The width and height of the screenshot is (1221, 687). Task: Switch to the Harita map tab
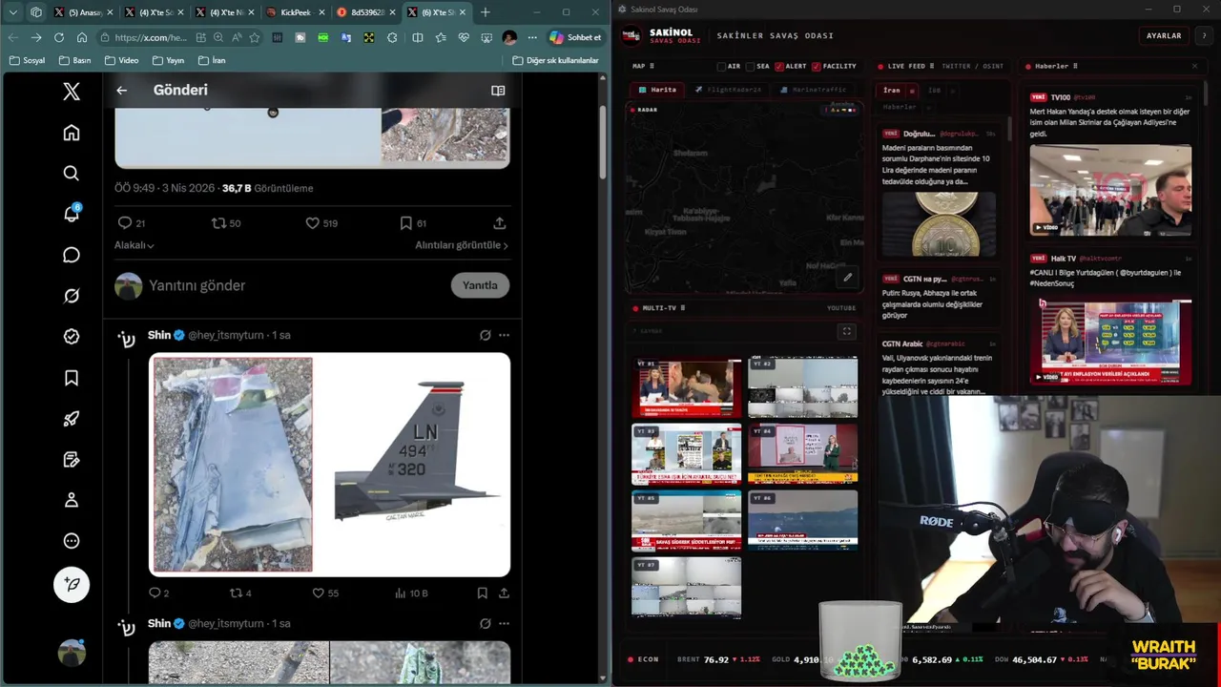[x=656, y=90]
